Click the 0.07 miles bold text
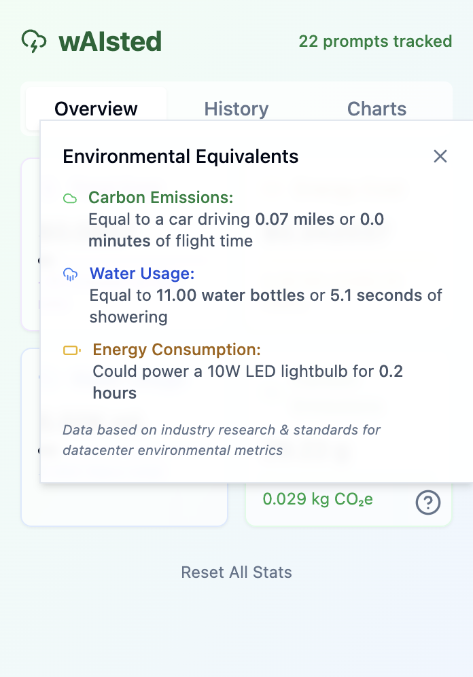Image resolution: width=473 pixels, height=677 pixels. coord(295,219)
